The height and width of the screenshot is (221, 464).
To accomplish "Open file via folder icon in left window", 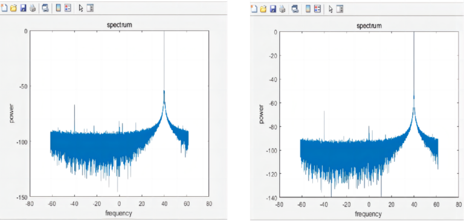I will pyautogui.click(x=13, y=8).
